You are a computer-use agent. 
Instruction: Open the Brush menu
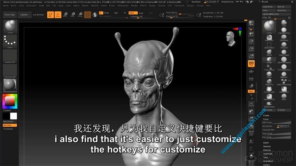point(13,6)
